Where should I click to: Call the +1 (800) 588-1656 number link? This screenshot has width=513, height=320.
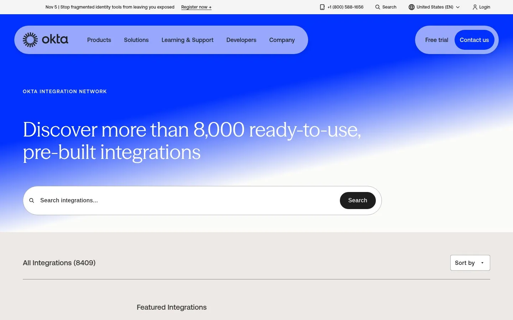point(345,7)
